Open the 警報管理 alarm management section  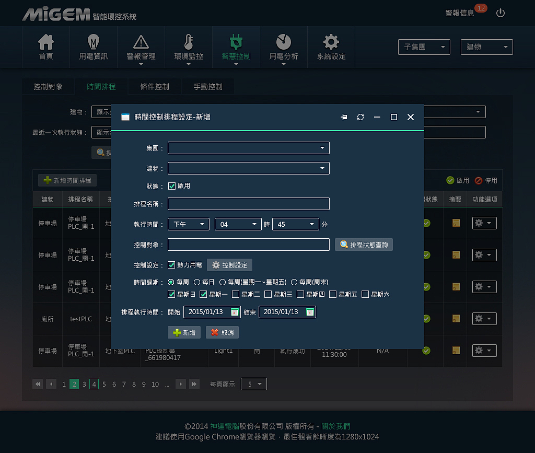click(x=141, y=47)
